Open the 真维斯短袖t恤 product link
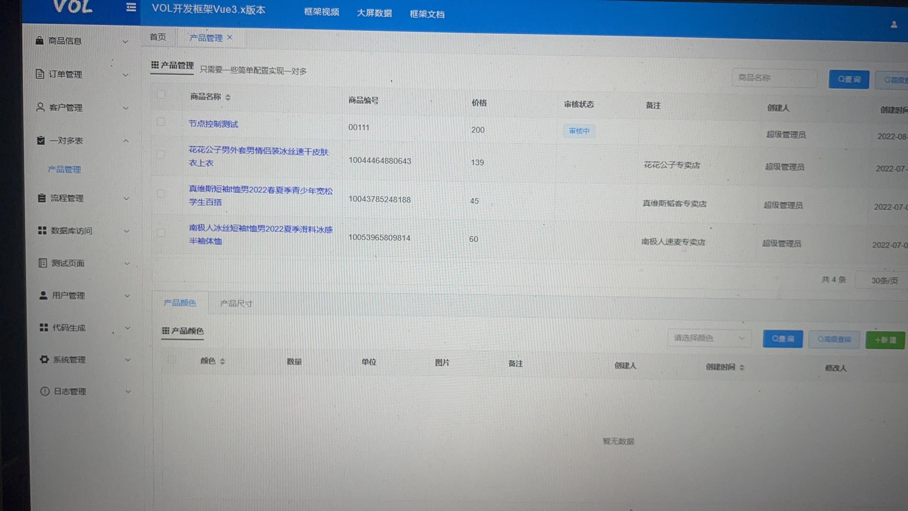The image size is (908, 511). [x=261, y=196]
